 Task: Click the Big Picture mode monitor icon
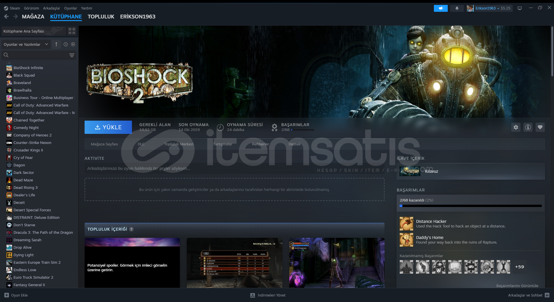(519, 8)
